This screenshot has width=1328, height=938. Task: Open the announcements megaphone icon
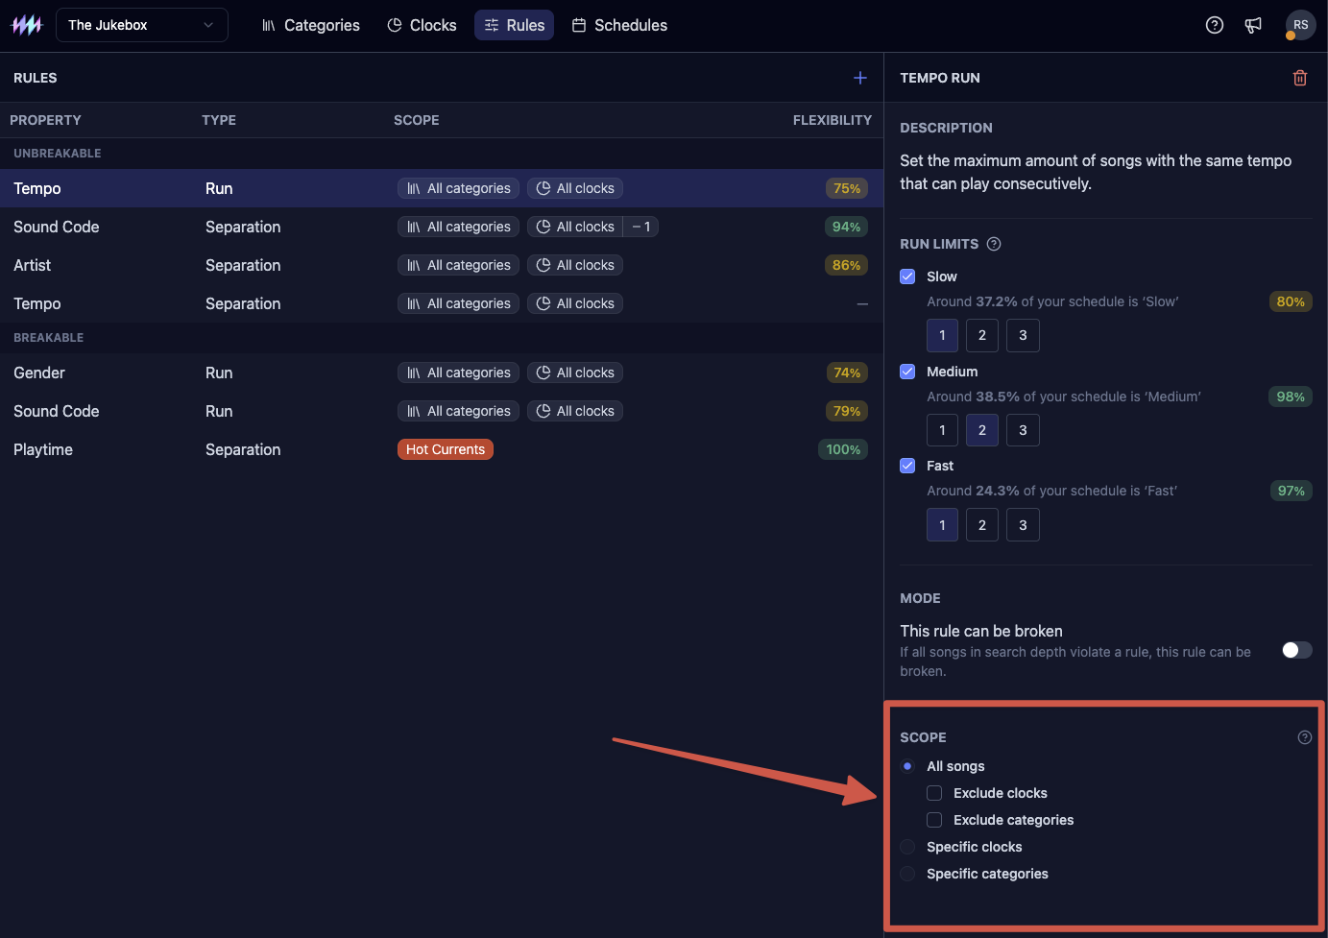tap(1253, 25)
